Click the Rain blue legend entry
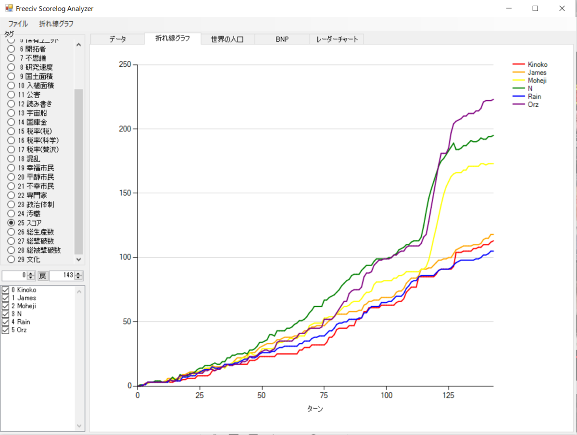 click(x=527, y=97)
